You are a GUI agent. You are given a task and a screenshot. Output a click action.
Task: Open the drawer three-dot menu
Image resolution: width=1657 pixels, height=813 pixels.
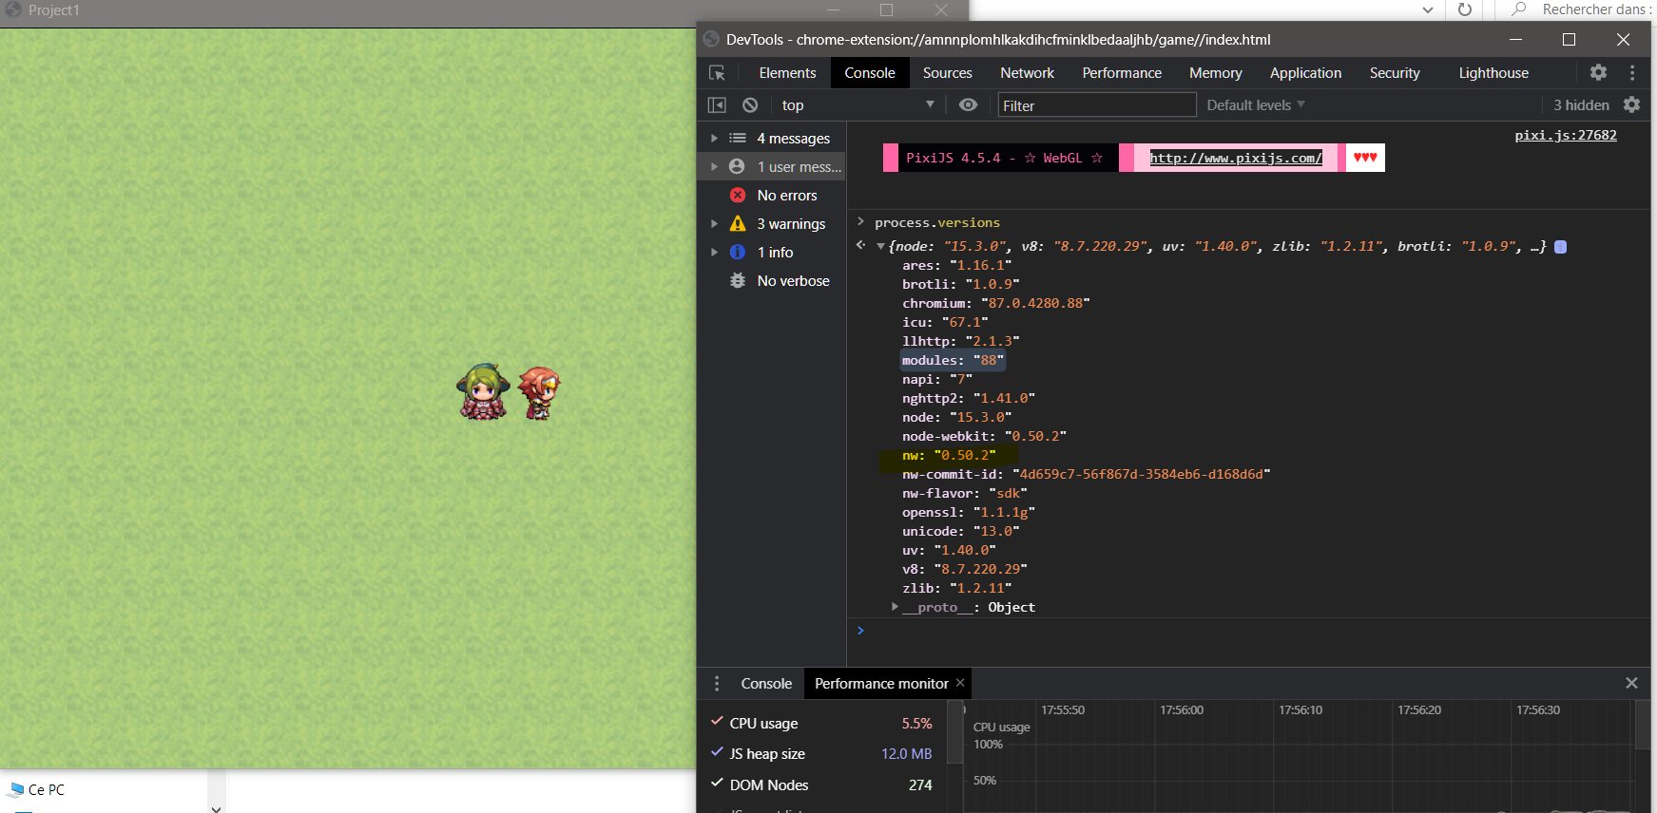click(x=717, y=684)
